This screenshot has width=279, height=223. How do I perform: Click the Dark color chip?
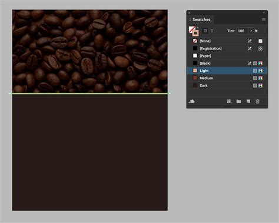tap(195, 85)
